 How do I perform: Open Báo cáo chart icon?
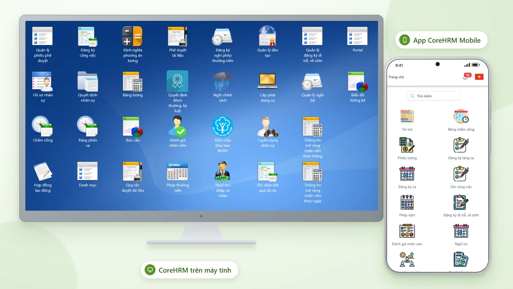point(132,126)
